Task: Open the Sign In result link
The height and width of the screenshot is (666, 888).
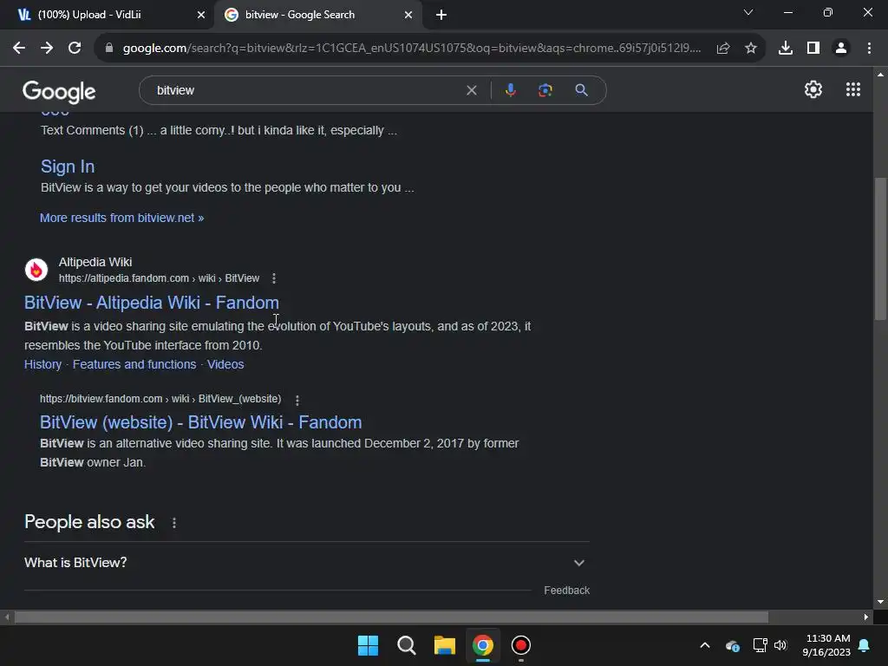Action: 68,166
